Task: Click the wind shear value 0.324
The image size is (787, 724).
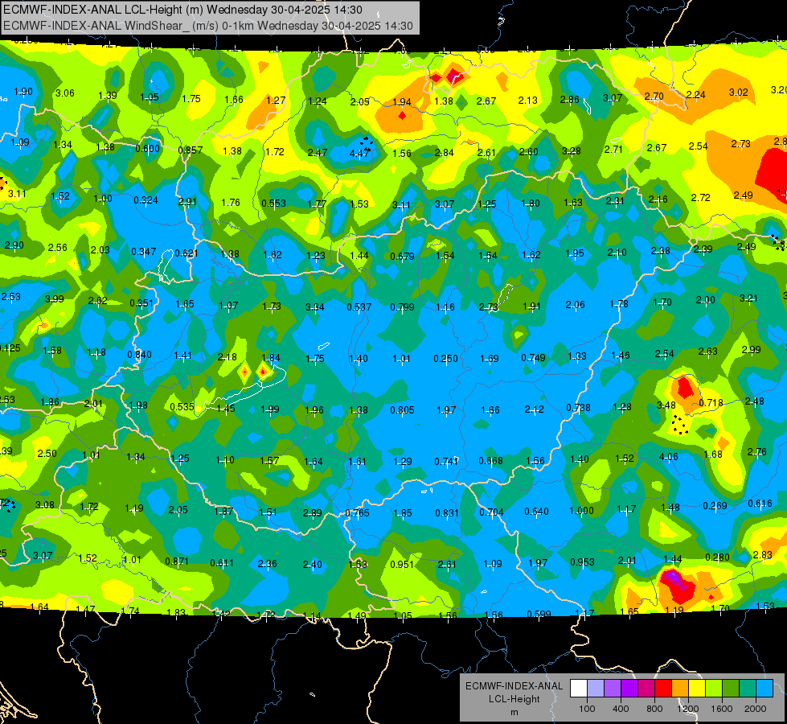Action: [146, 200]
